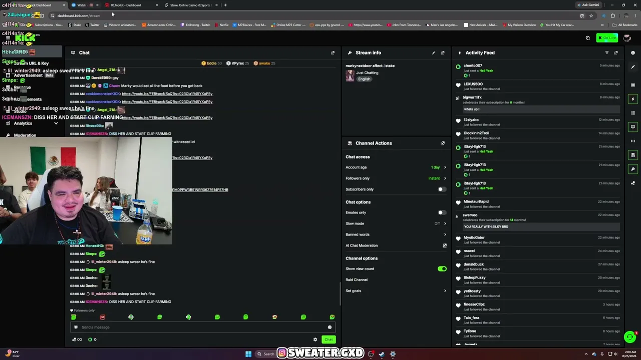Image resolution: width=641 pixels, height=360 pixels.
Task: Click the info icon in right sidebar
Action: pyautogui.click(x=633, y=52)
